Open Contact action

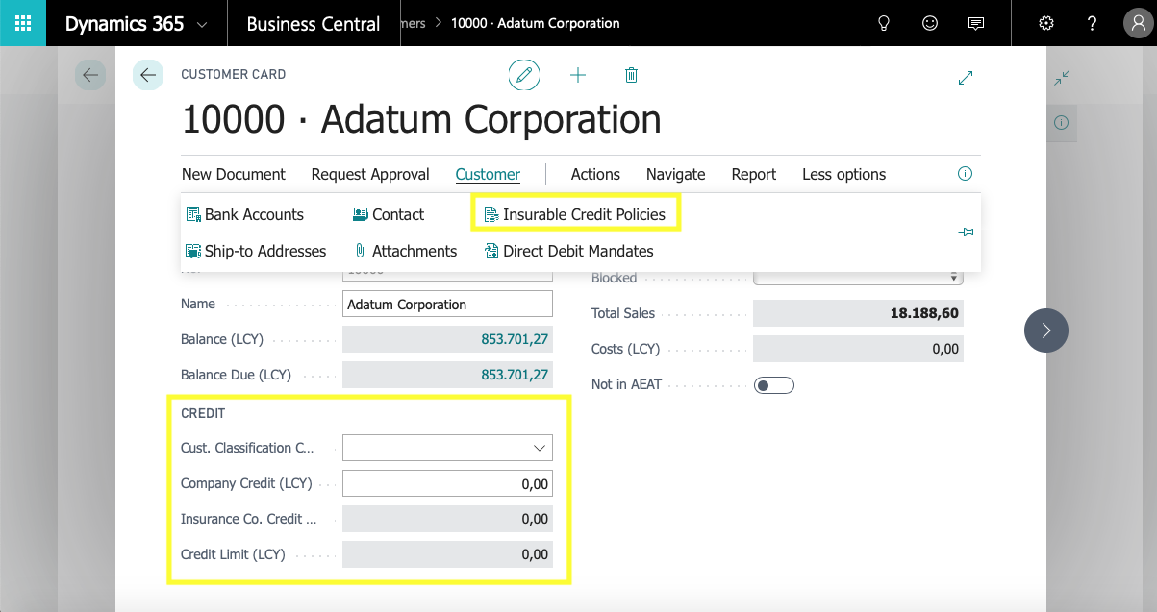[389, 214]
